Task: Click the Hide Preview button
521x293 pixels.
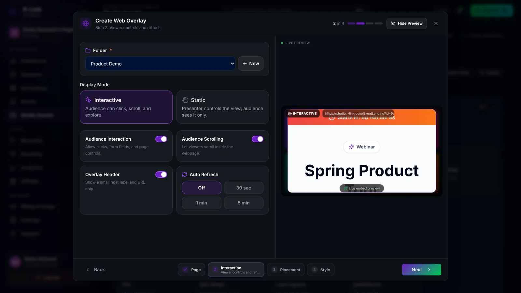Action: [407, 23]
